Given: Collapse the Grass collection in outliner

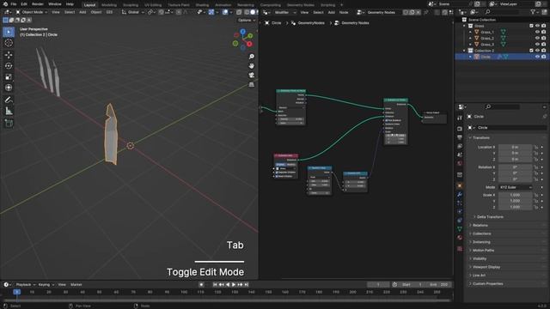Looking at the screenshot, I should point(464,26).
